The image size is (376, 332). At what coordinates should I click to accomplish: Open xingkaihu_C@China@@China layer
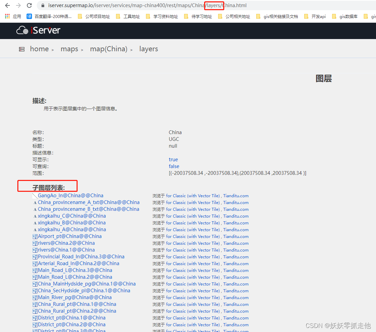pos(72,216)
